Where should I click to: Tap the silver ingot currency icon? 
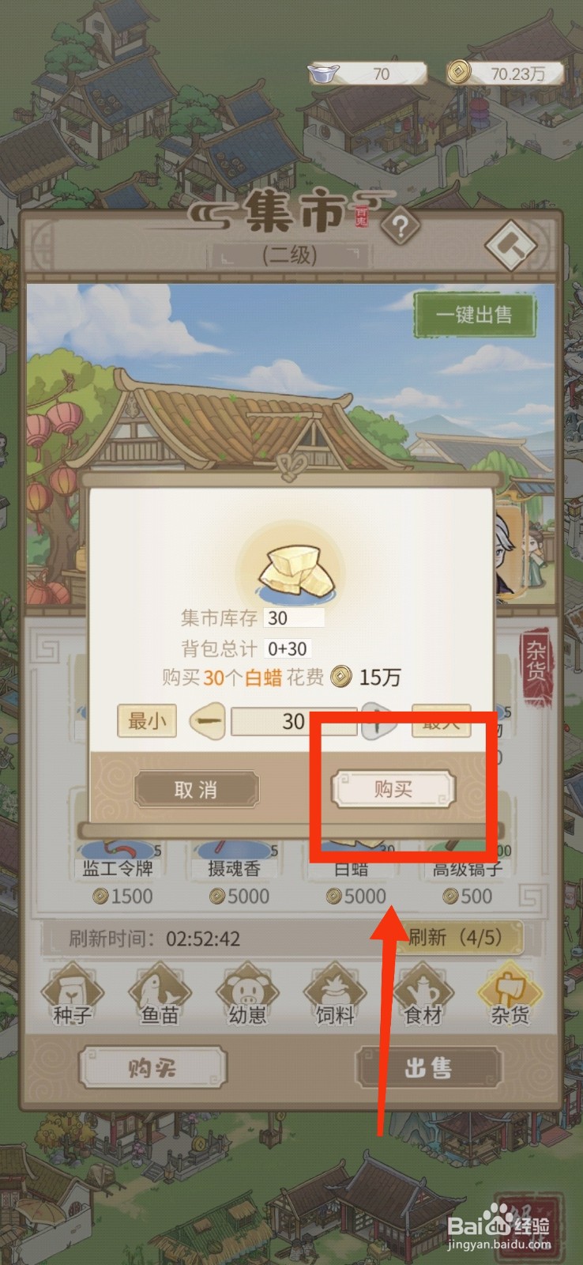324,74
